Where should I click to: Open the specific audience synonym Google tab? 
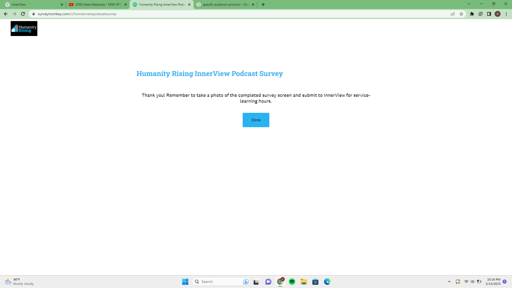tap(225, 4)
